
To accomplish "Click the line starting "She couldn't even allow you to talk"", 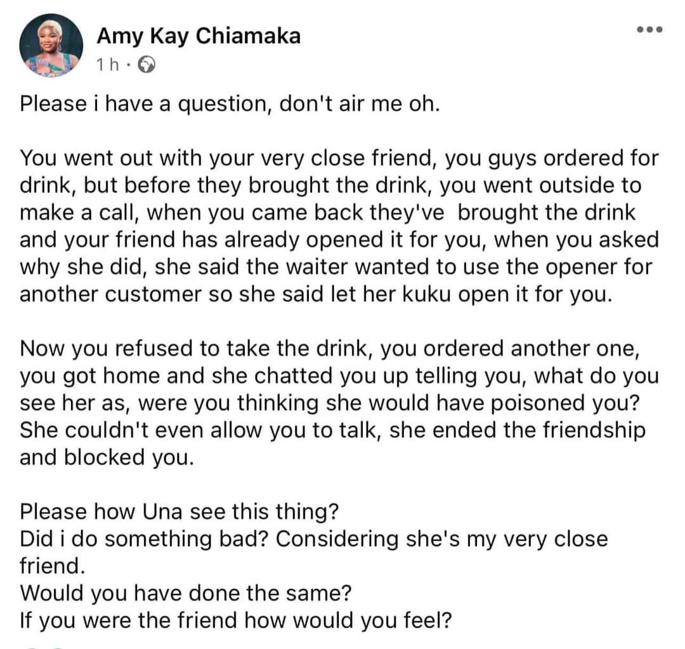I will point(332,430).
